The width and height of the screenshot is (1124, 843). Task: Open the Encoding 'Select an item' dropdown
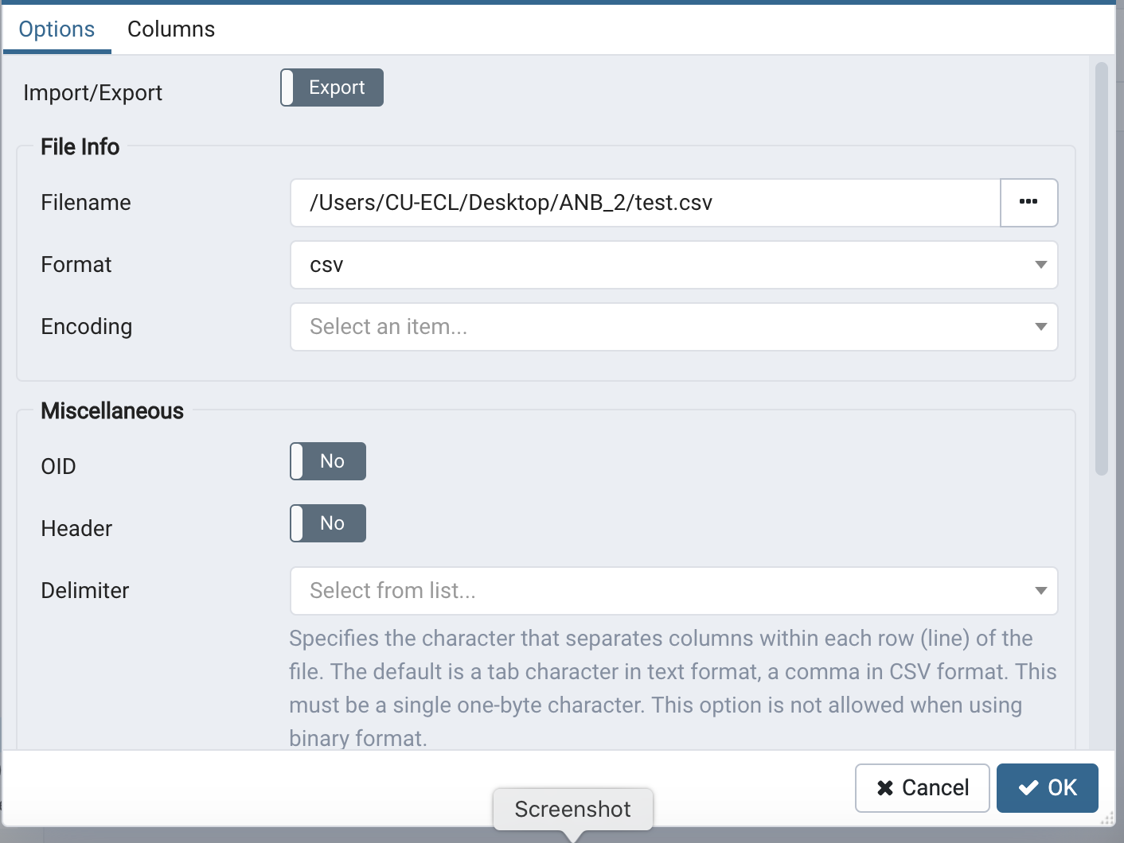click(x=661, y=327)
